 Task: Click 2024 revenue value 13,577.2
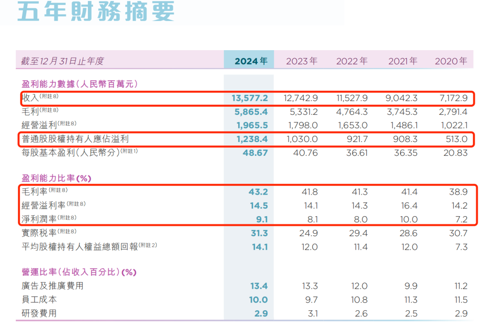[x=249, y=98]
